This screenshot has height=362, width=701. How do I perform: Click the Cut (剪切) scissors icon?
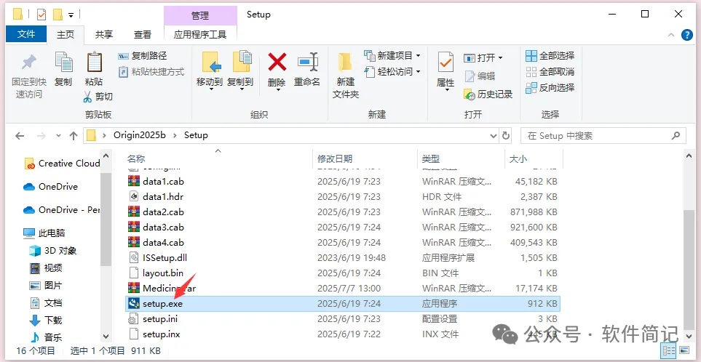coord(87,97)
